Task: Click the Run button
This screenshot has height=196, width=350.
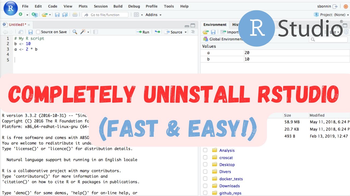Action: click(143, 32)
